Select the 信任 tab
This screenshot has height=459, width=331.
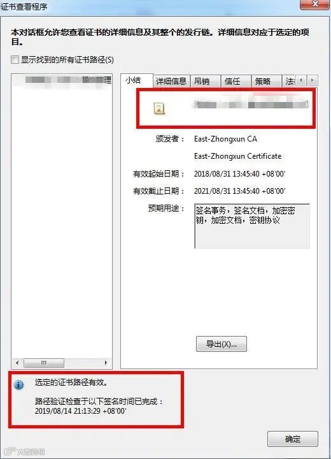tap(236, 81)
